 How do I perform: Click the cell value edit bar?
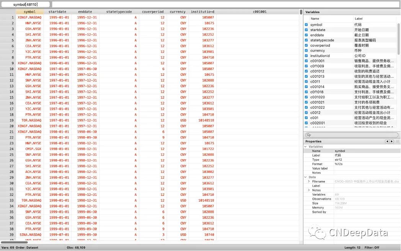(x=226, y=4)
